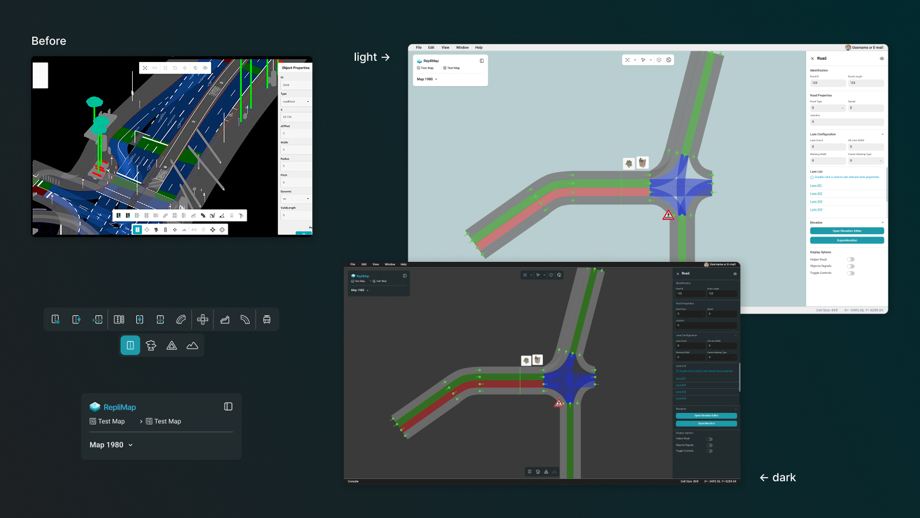Open File menu in light window
This screenshot has width=920, height=518.
419,48
